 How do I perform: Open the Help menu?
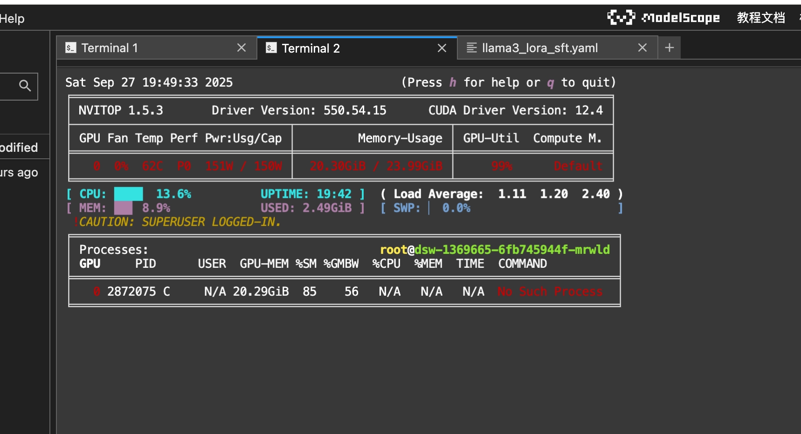click(12, 19)
